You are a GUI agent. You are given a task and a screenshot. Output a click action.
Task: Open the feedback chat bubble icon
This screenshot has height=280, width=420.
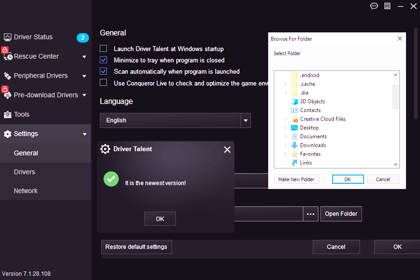(x=374, y=6)
